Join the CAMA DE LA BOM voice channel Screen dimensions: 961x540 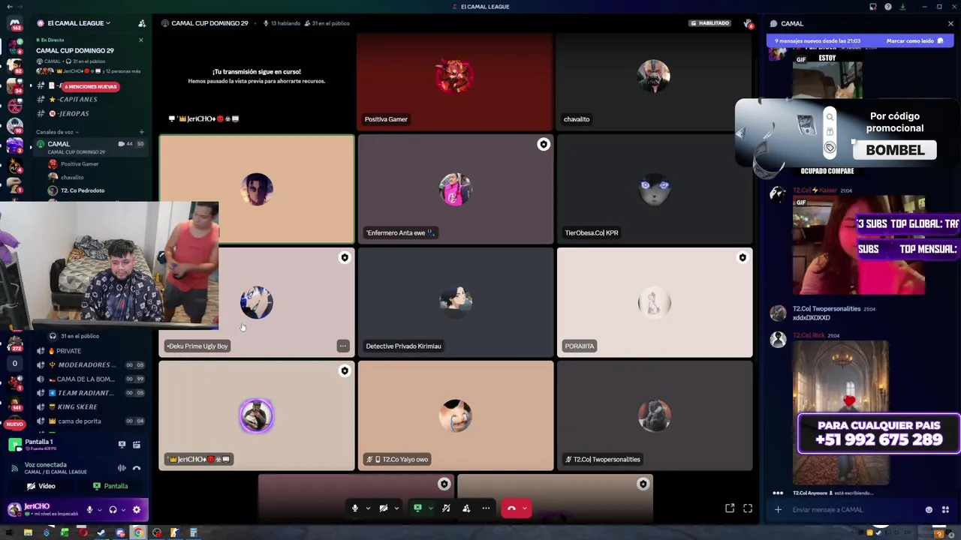coord(90,379)
